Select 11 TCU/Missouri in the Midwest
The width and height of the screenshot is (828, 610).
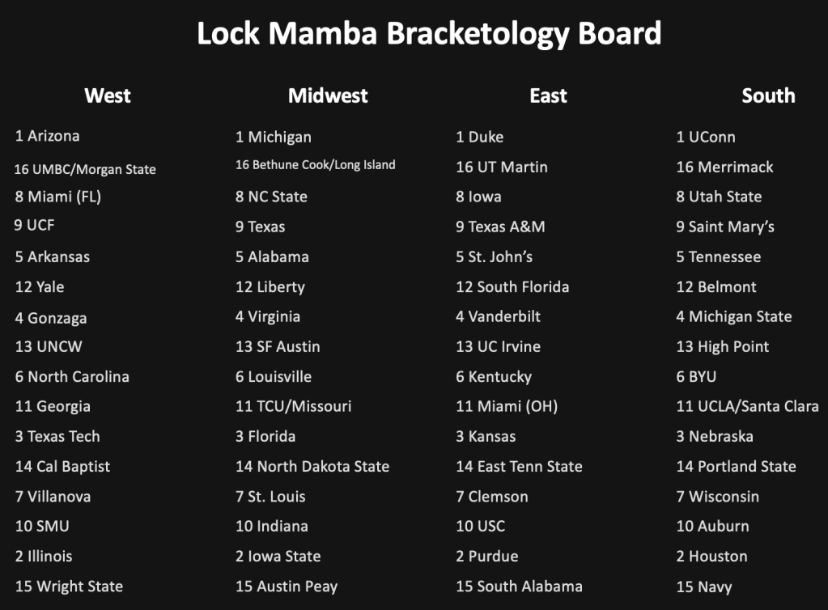[294, 406]
